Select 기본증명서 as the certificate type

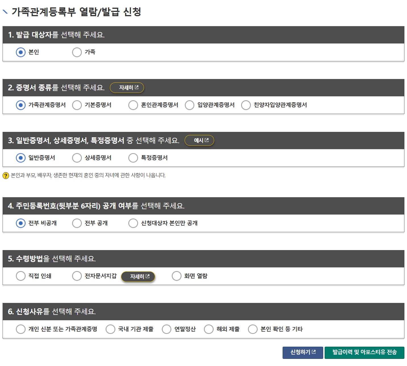coord(77,105)
